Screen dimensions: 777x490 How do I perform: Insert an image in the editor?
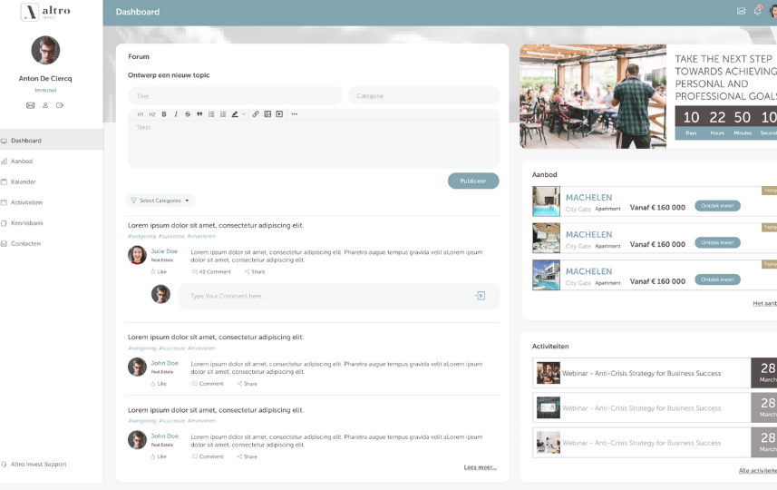[x=267, y=114]
